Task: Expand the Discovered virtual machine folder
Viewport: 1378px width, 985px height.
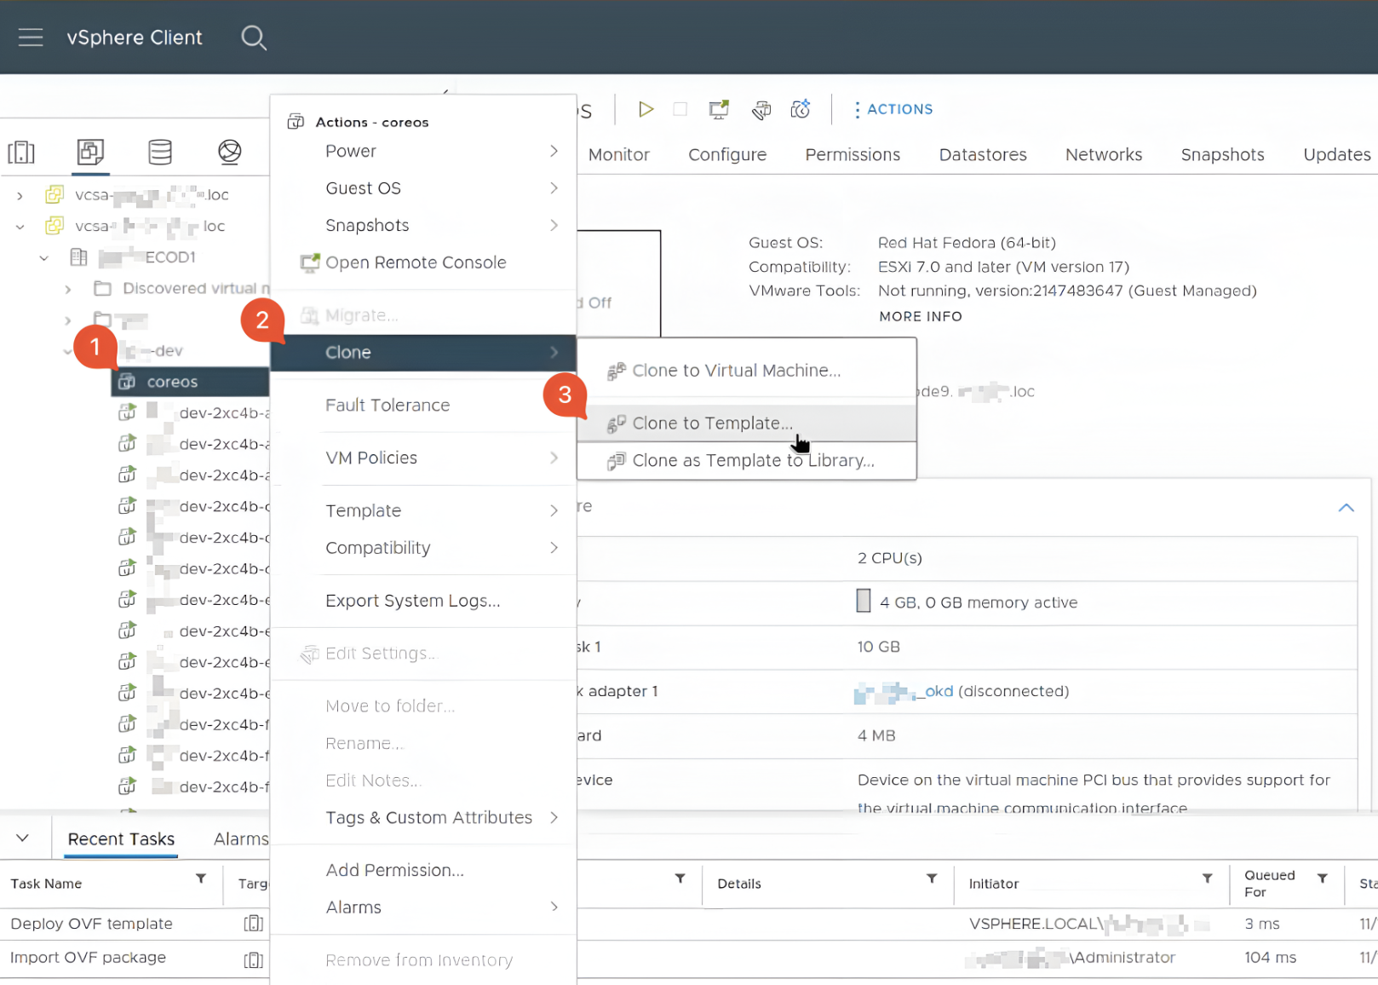Action: tap(68, 289)
